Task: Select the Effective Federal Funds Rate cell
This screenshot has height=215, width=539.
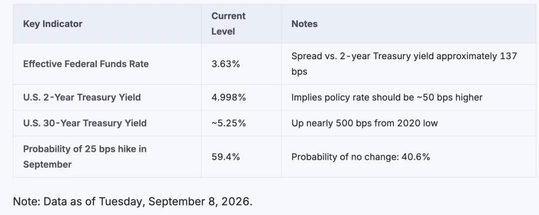Action: [86, 64]
